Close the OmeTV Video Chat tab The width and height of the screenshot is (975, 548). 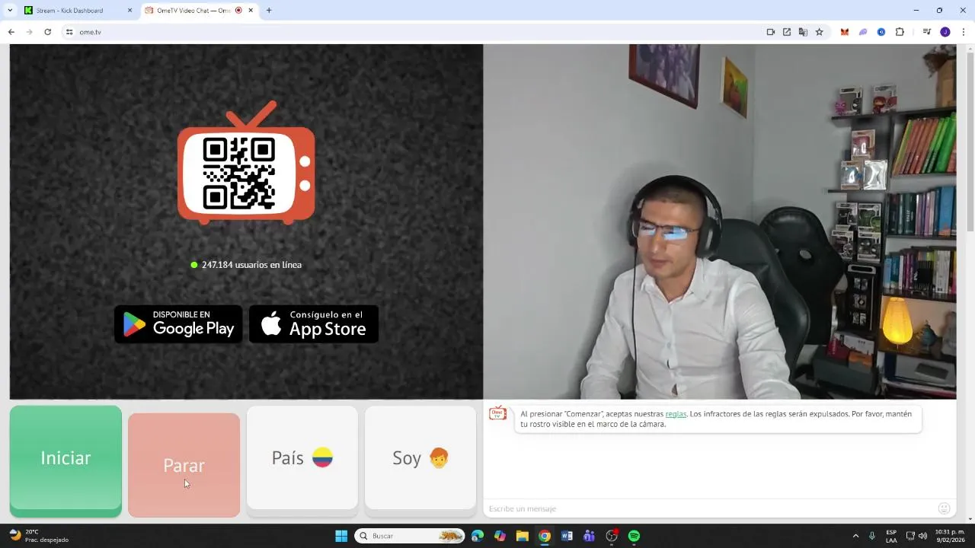point(251,11)
